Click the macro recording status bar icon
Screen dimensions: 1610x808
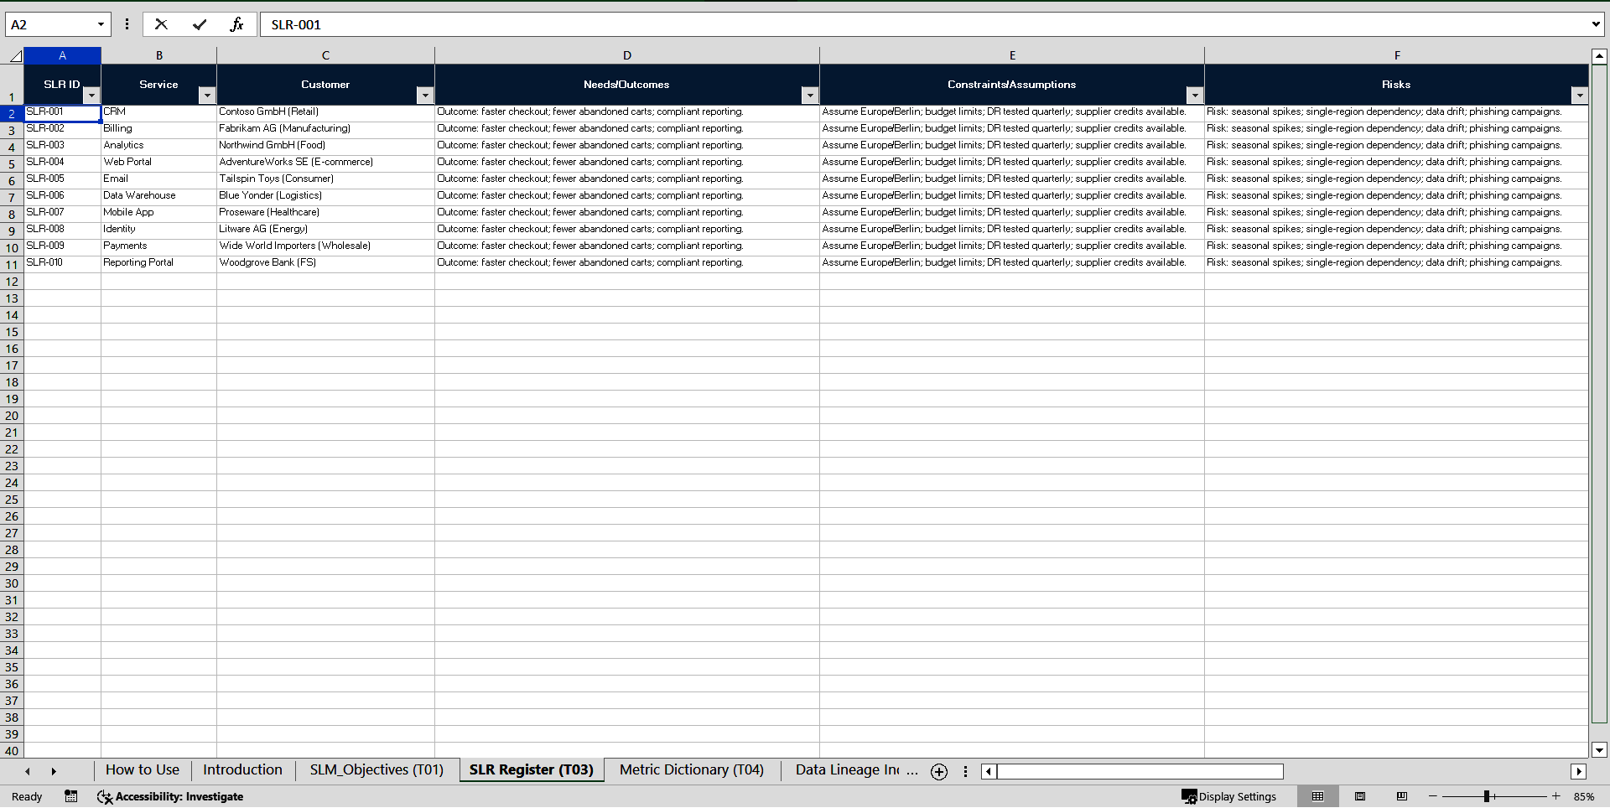tap(71, 796)
